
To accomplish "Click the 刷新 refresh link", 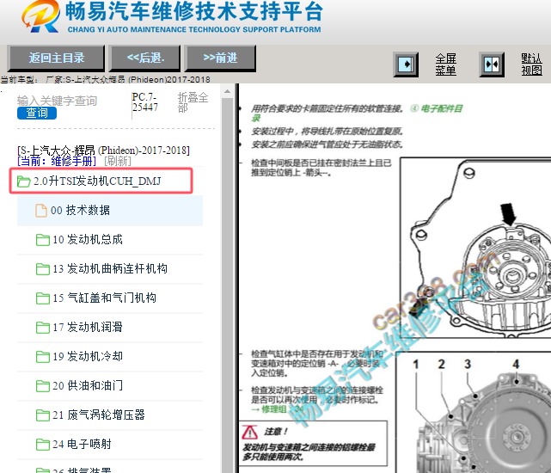I will pyautogui.click(x=118, y=161).
